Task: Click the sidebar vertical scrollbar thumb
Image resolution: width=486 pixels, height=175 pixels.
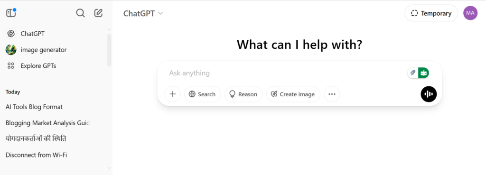Action: (x=109, y=50)
